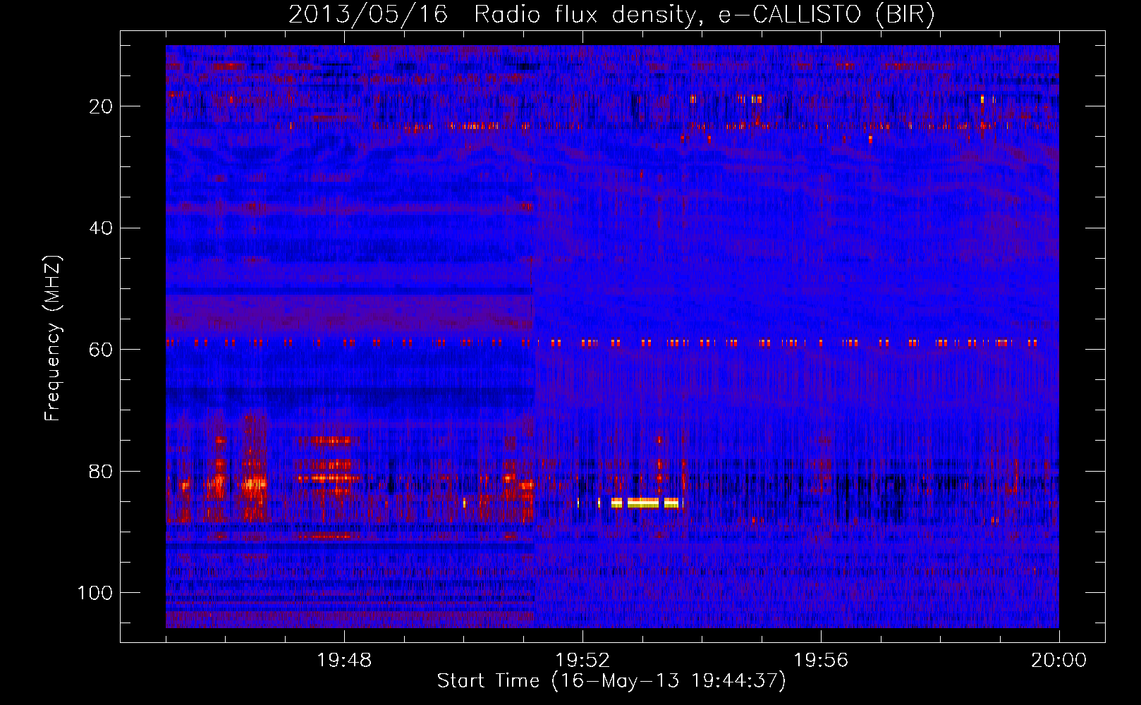Click the '80' frequency tick label
Image resolution: width=1141 pixels, height=705 pixels.
click(101, 471)
